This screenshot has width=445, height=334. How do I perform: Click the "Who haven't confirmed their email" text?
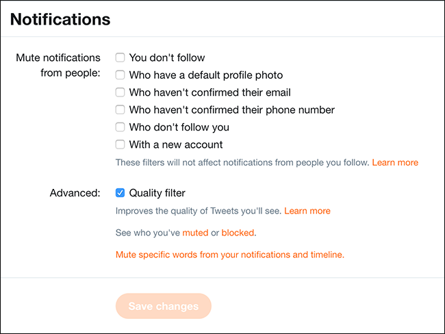coord(210,92)
